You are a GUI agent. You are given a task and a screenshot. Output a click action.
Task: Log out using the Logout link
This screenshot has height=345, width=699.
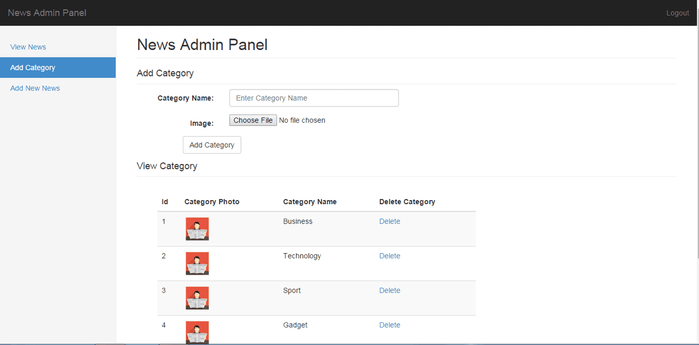(x=677, y=13)
